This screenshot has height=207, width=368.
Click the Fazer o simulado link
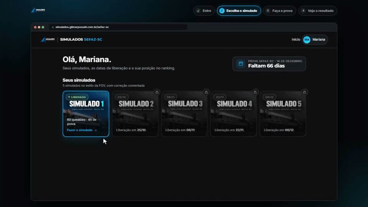[x=80, y=130]
